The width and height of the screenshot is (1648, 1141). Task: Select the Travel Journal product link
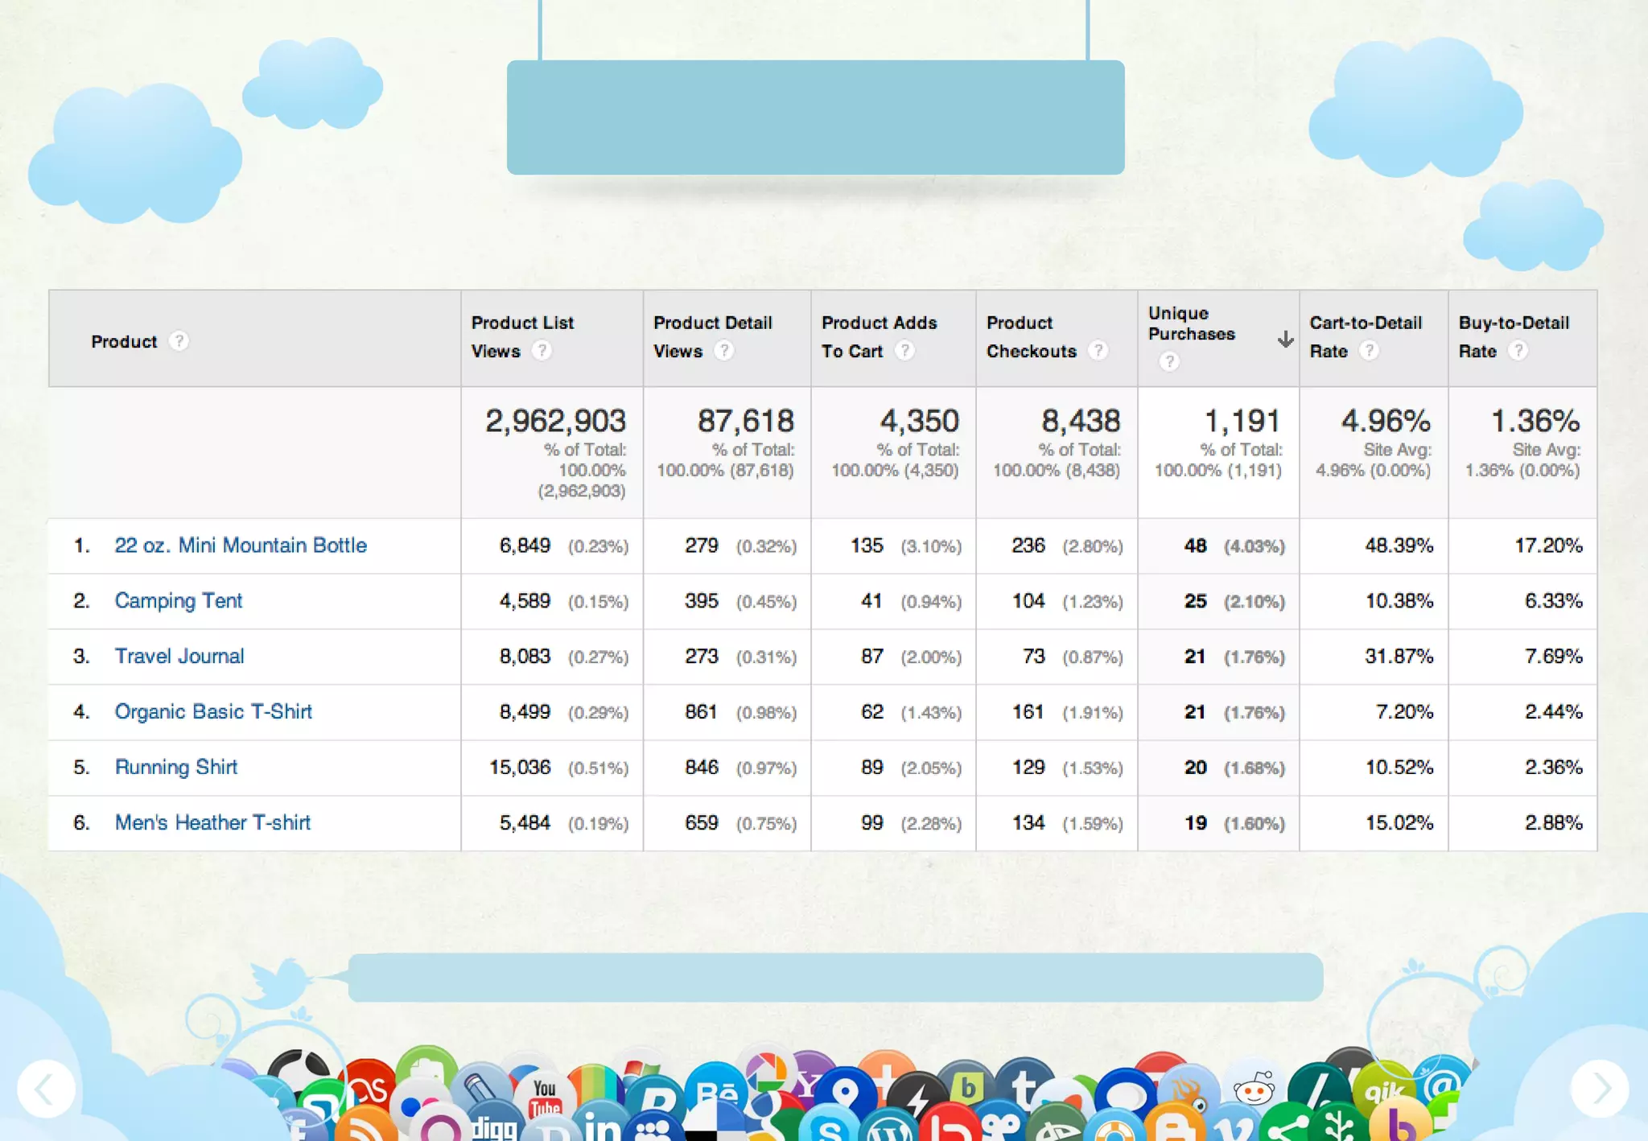click(179, 657)
